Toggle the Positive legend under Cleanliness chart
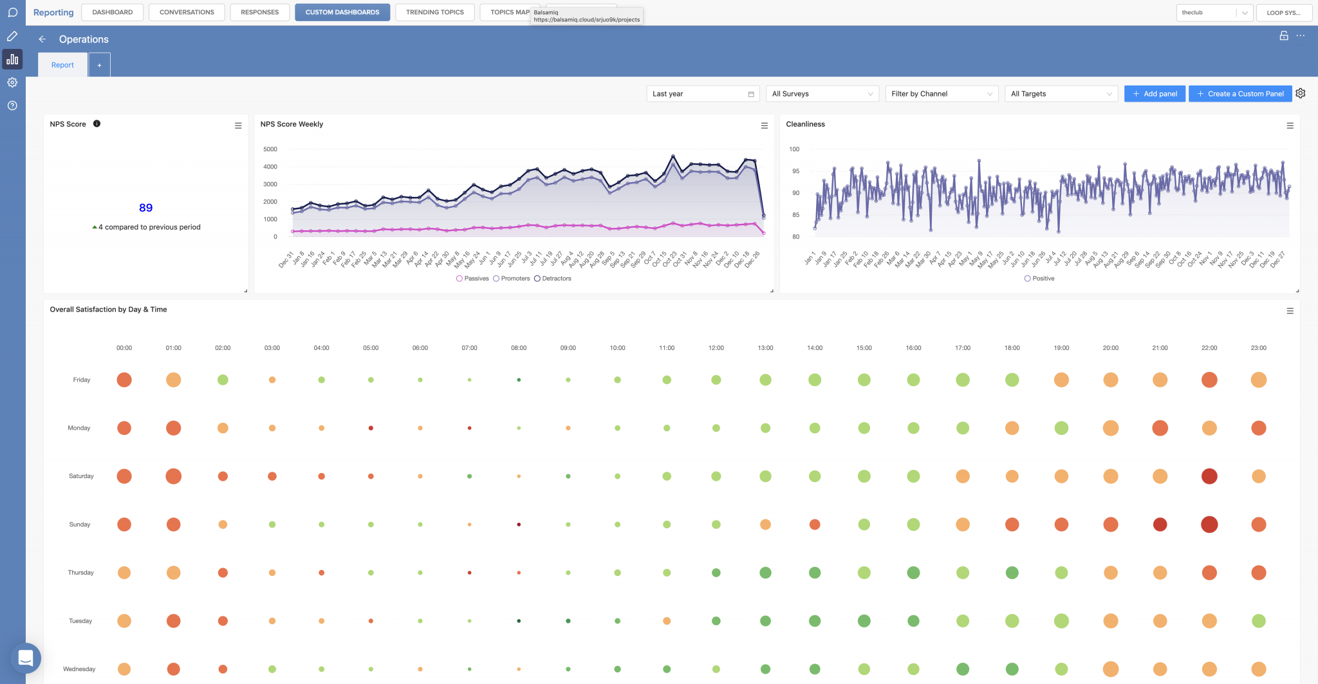This screenshot has width=1318, height=684. [x=1039, y=278]
